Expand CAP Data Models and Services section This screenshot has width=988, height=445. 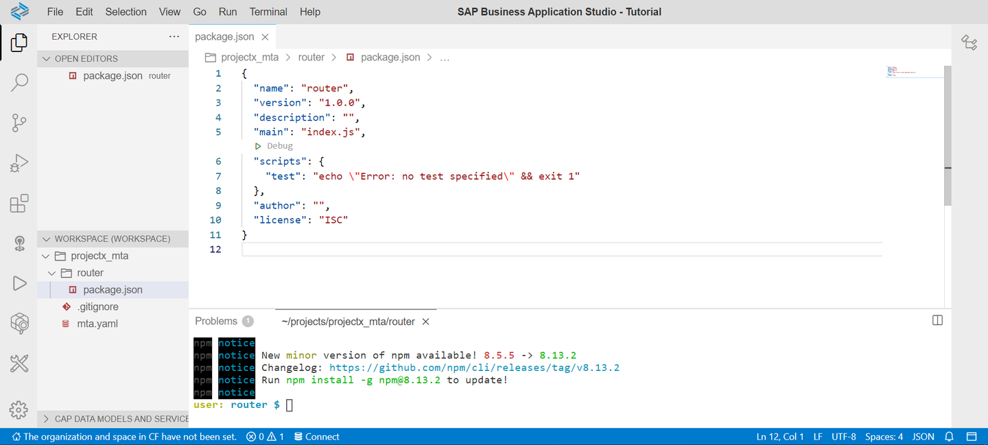pos(113,419)
